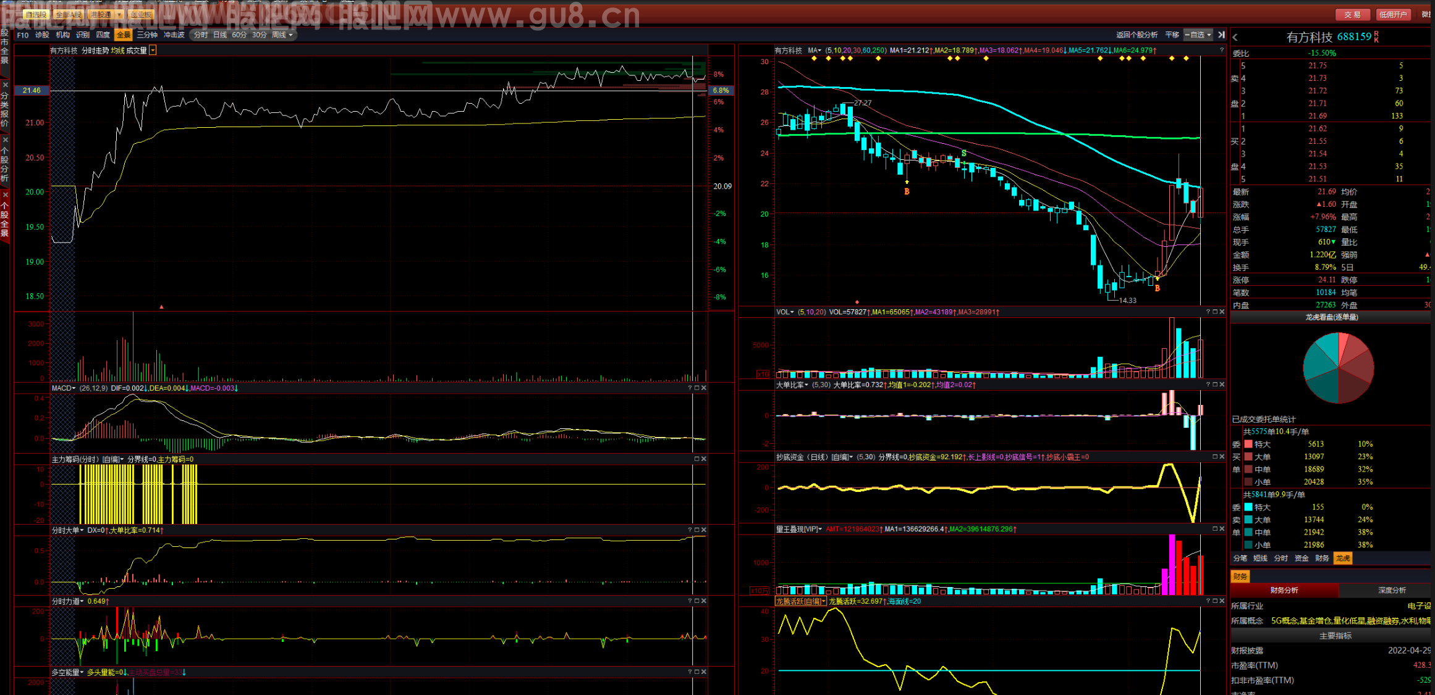This screenshot has height=695, width=1435.
Task: Select the 资金 tab in the quote panel
Action: tap(1302, 559)
